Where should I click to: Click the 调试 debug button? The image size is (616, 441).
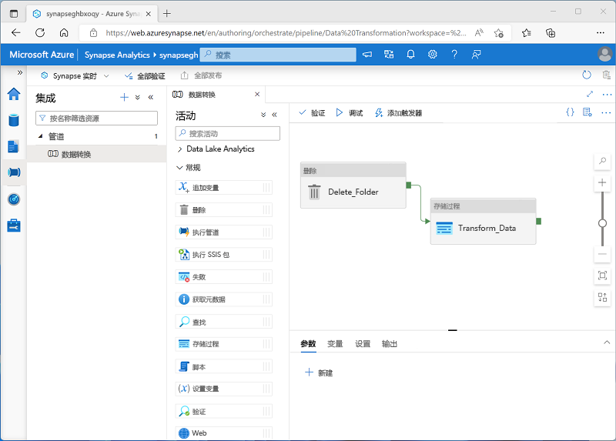coord(349,112)
